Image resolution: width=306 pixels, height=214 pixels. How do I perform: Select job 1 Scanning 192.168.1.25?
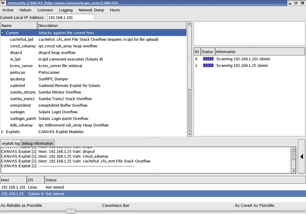[249, 66]
